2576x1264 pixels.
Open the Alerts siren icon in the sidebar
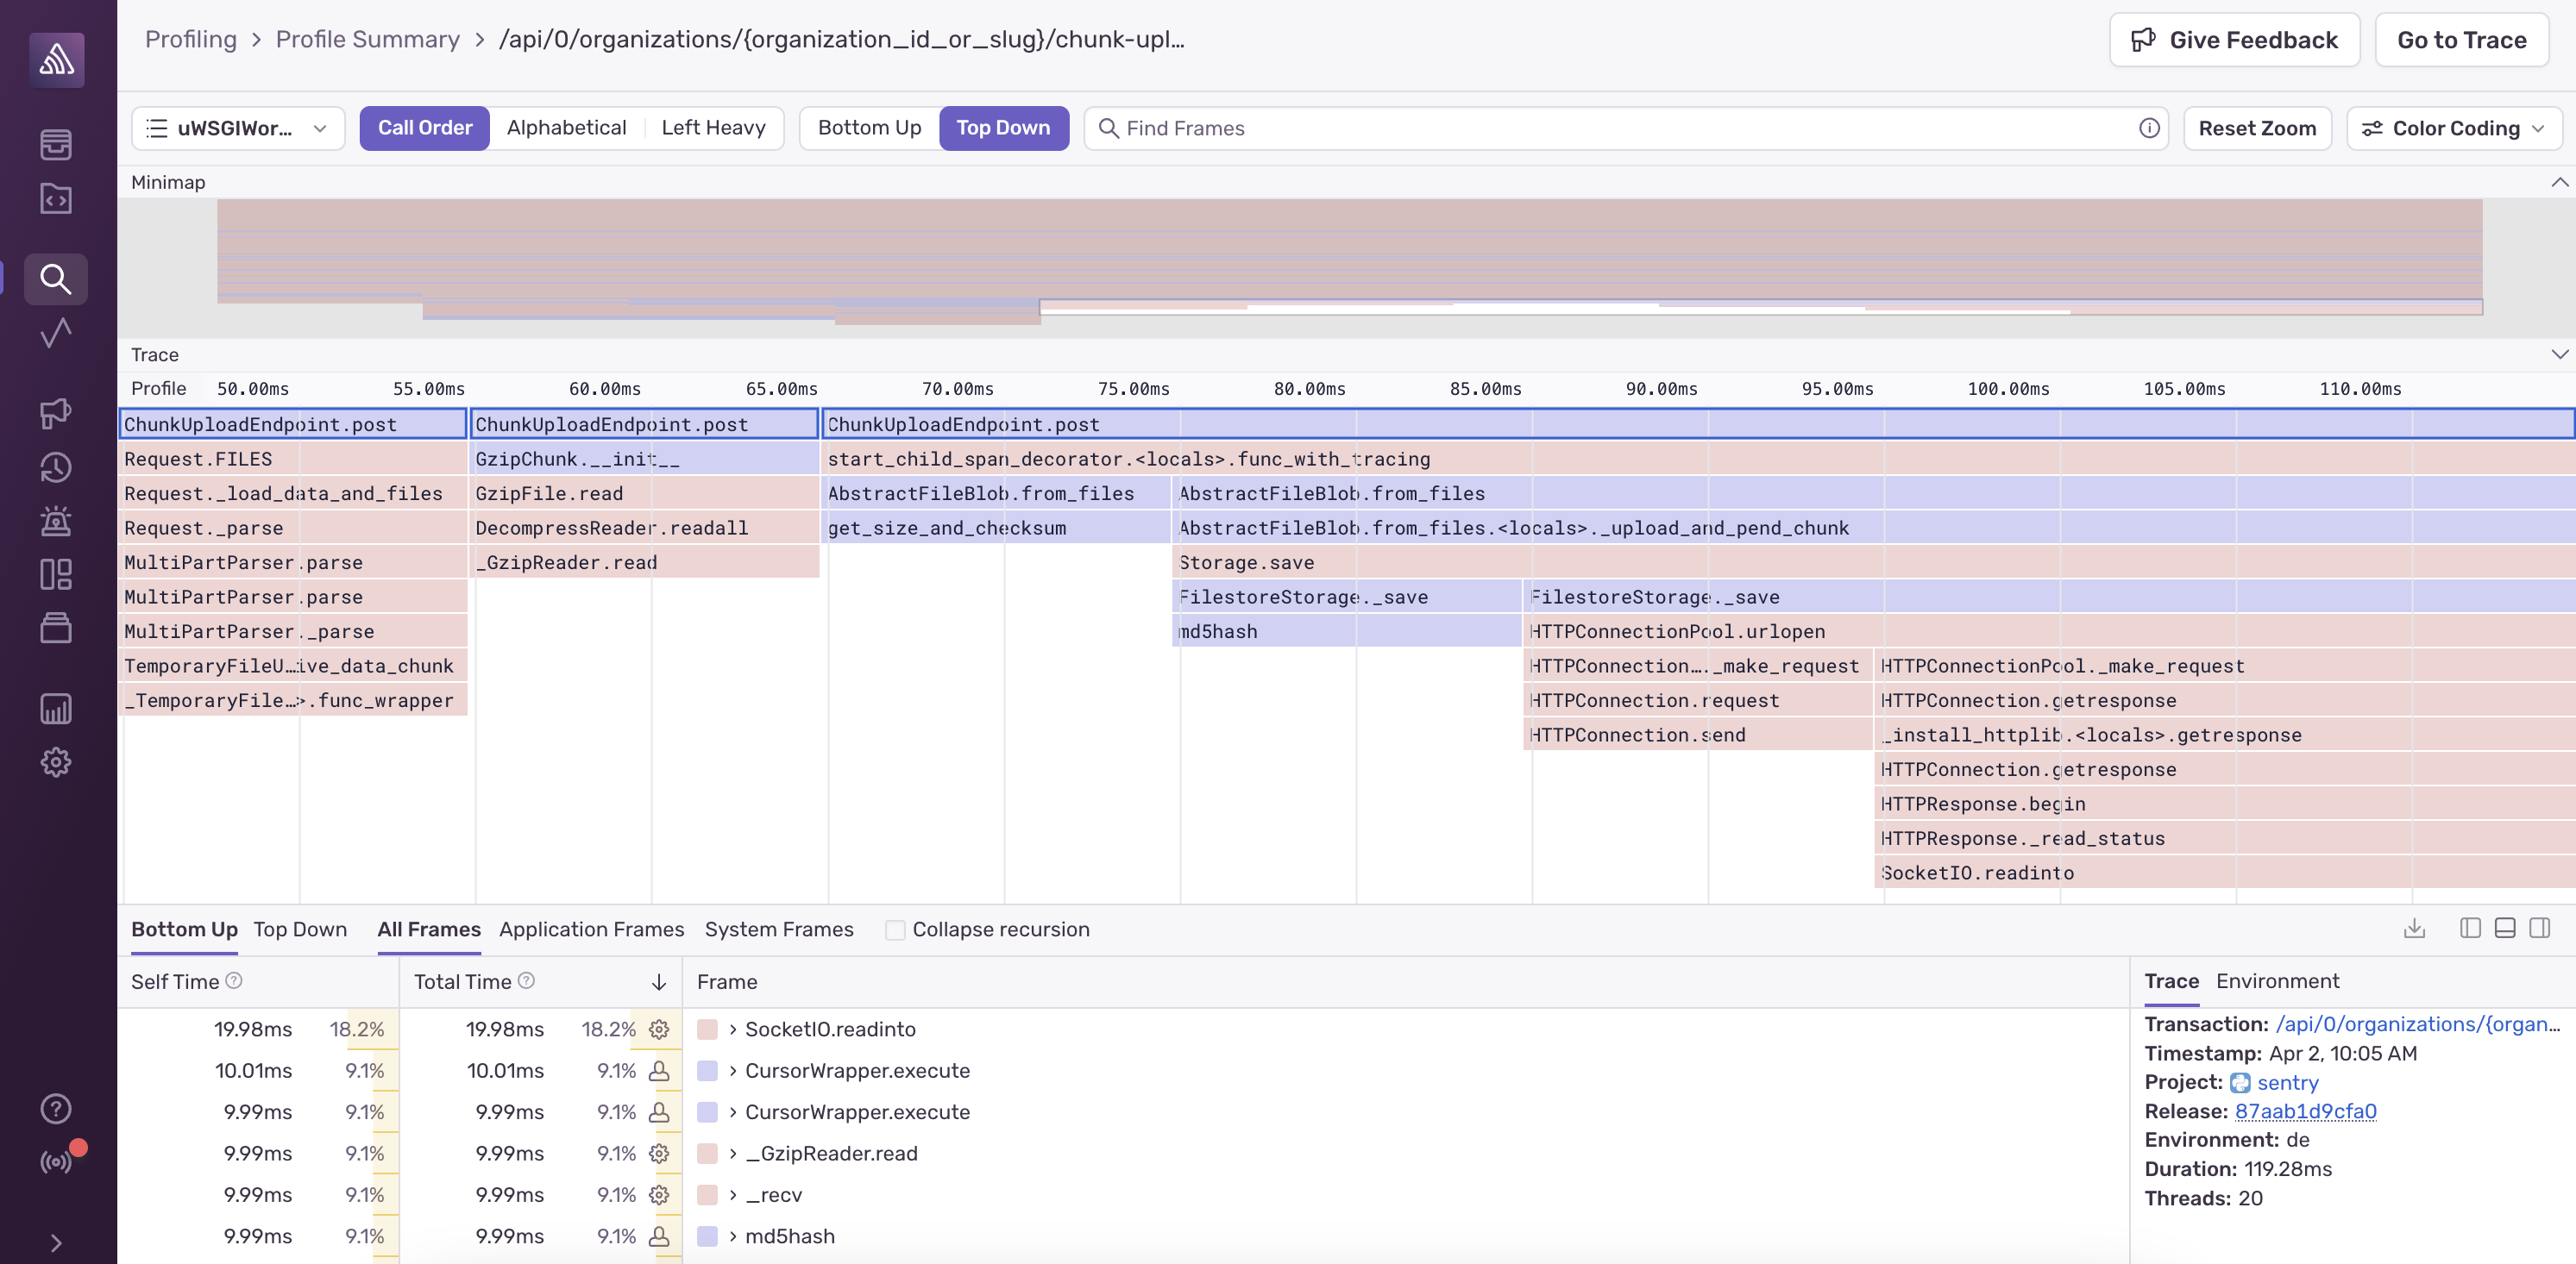tap(56, 521)
